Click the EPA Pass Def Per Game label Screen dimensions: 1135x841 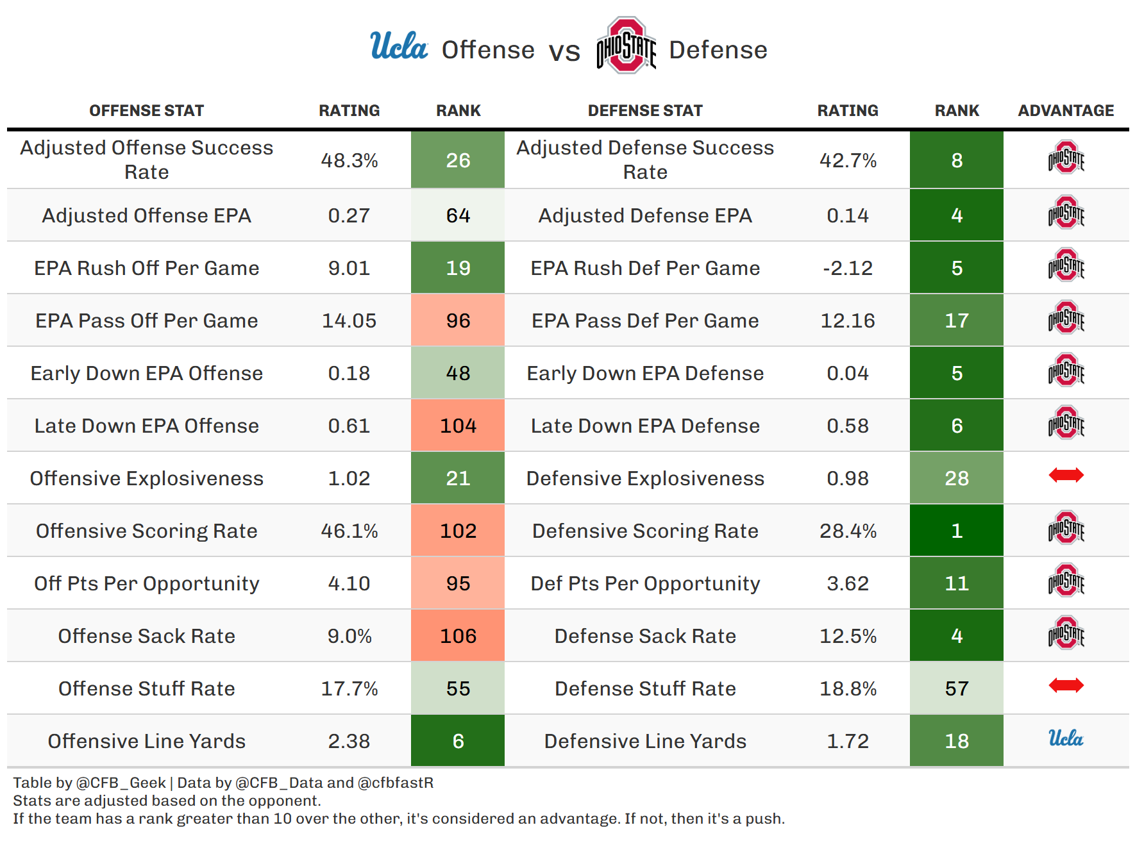pyautogui.click(x=645, y=321)
